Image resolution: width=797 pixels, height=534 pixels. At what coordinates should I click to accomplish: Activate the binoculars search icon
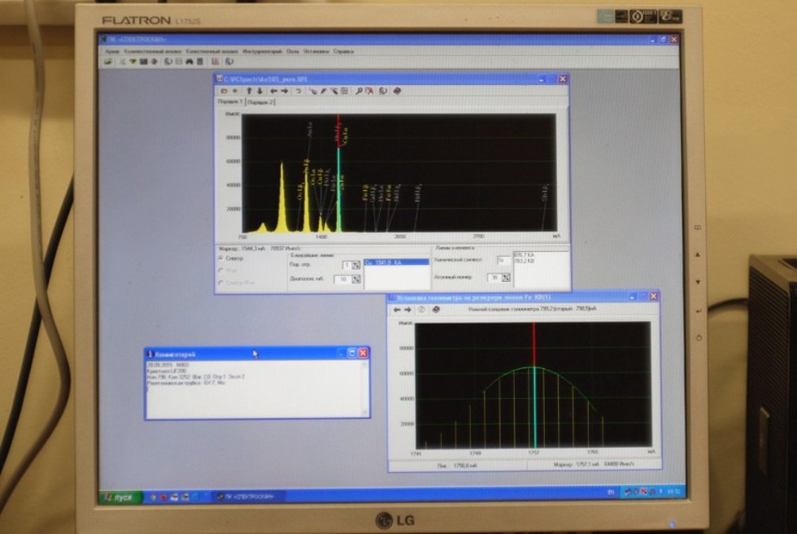tap(189, 60)
